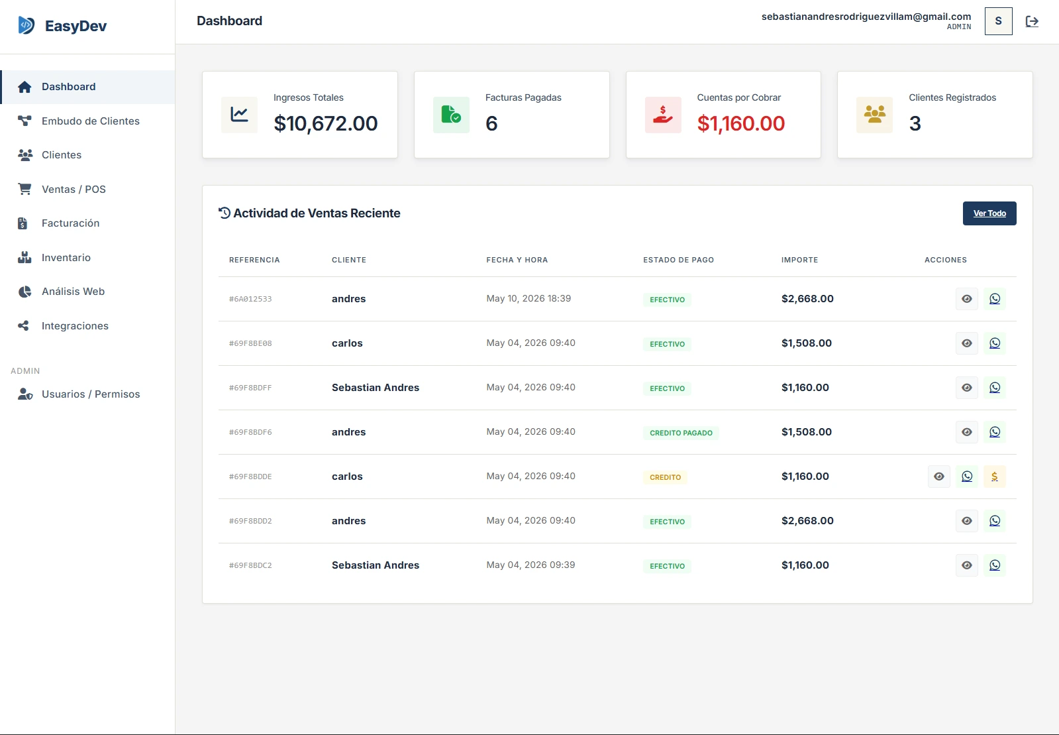Go to Clientes section in sidebar

87,155
